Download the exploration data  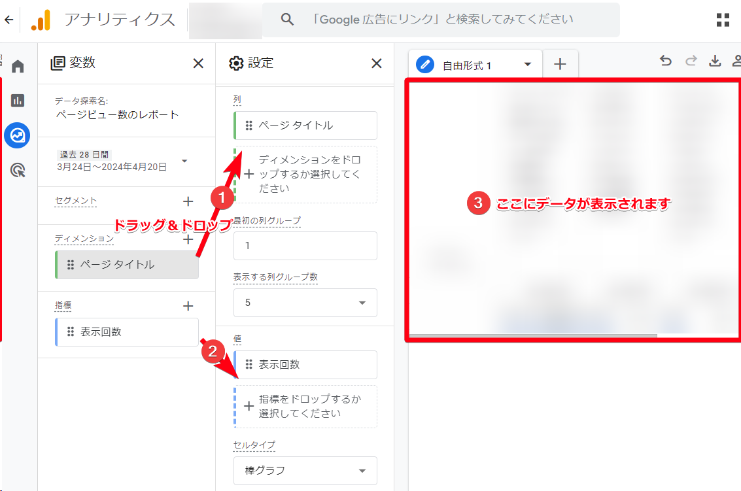[x=715, y=61]
